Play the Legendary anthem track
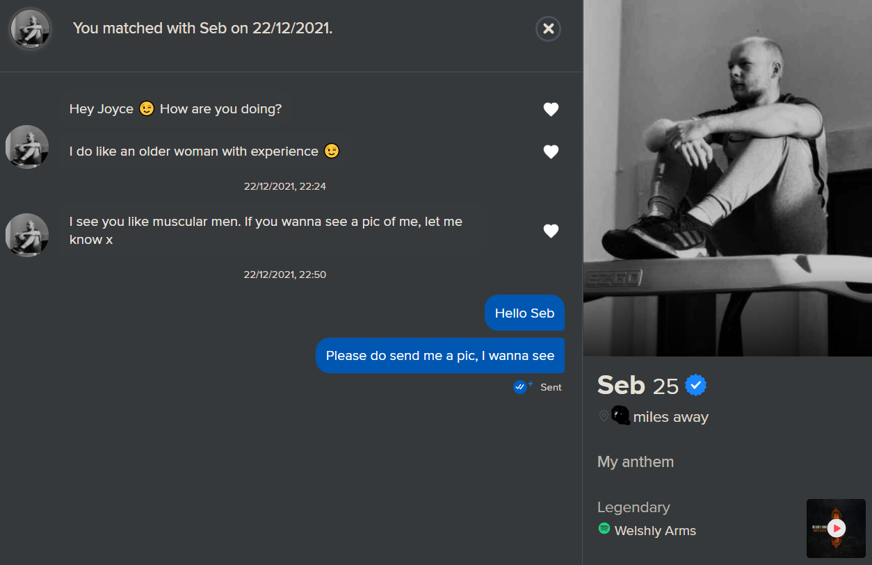872x565 pixels. point(837,528)
